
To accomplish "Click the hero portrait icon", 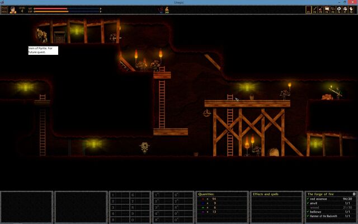I will [x=13, y=10].
